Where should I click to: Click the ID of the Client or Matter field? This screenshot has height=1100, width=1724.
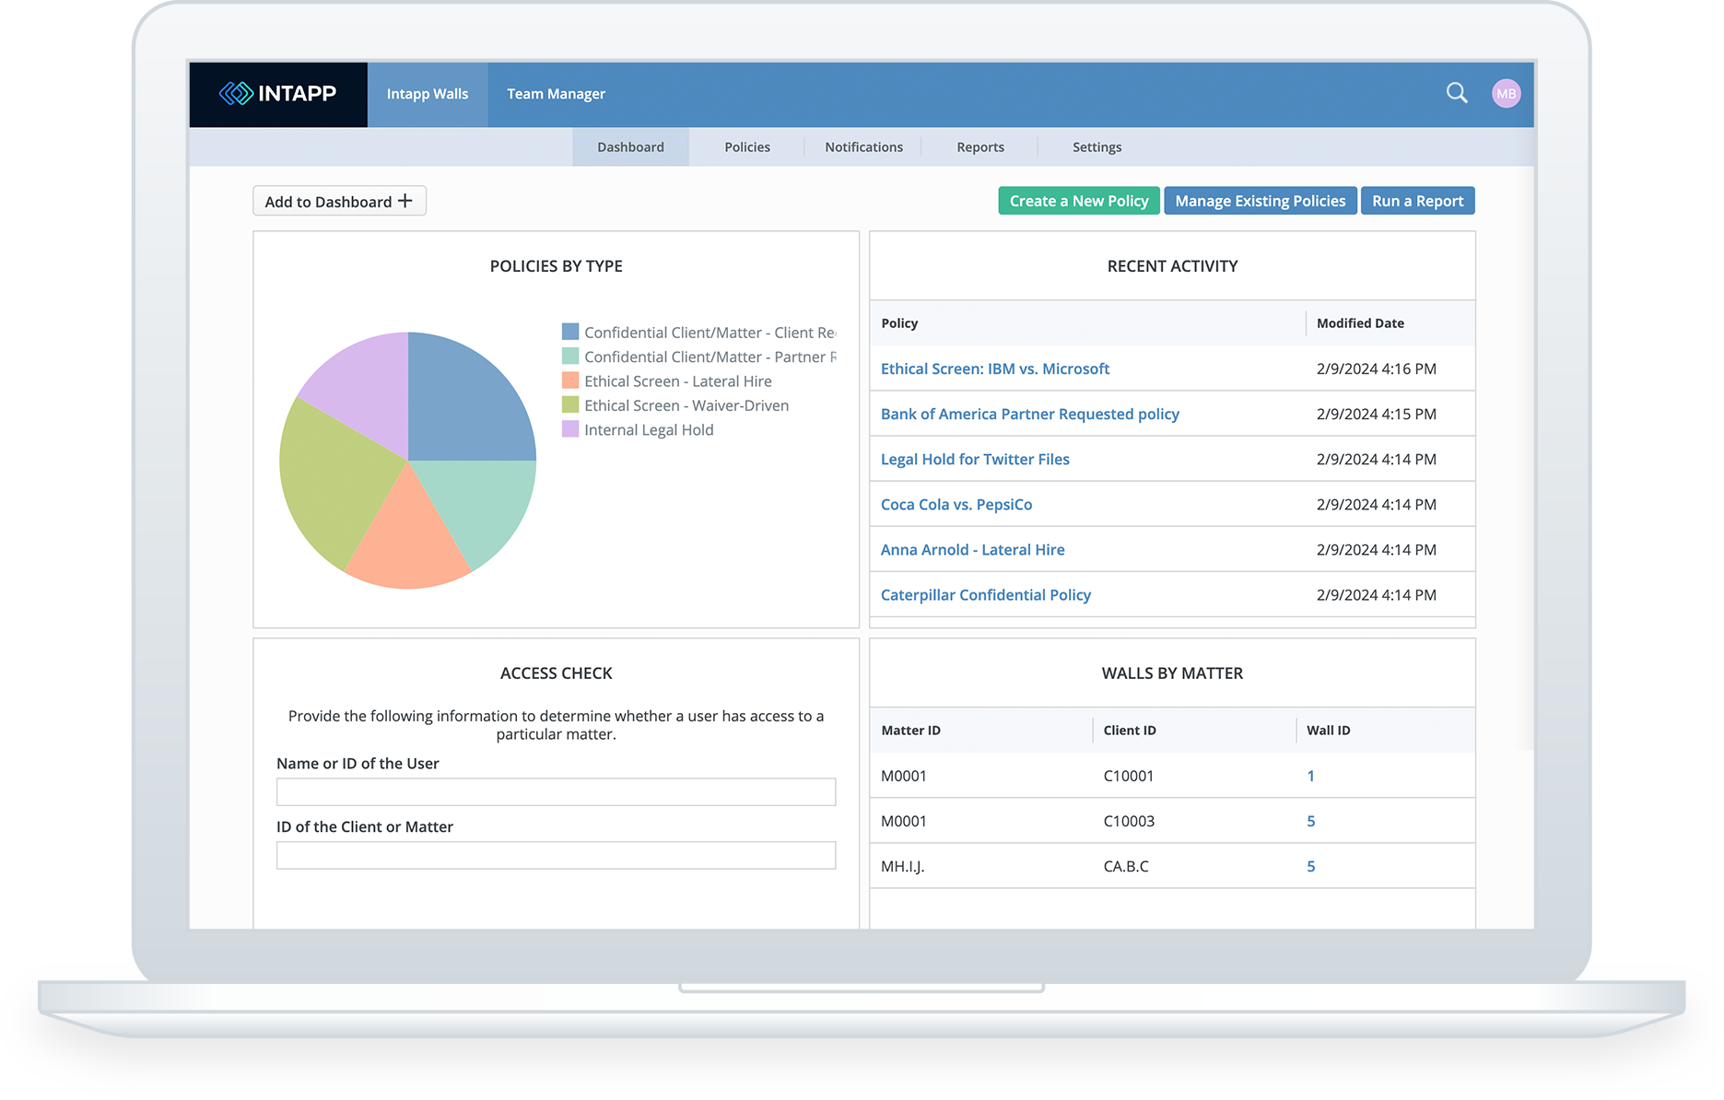(555, 855)
